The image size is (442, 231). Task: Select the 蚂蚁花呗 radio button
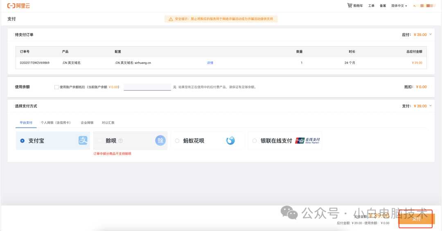click(x=177, y=141)
